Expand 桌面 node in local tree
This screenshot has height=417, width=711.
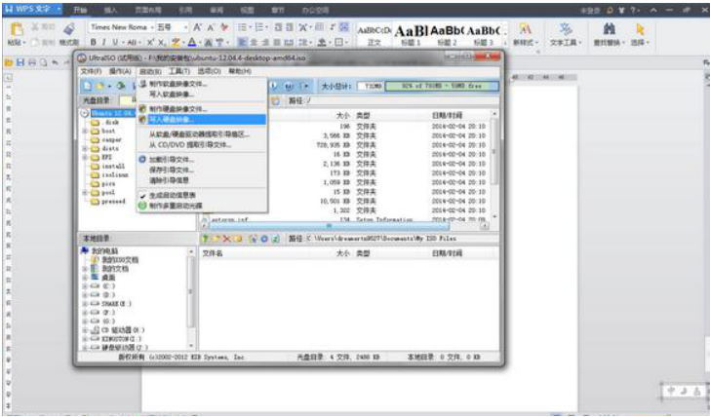84,278
